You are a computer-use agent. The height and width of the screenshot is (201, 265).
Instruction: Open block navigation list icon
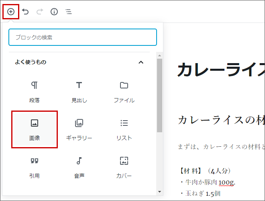point(69,12)
